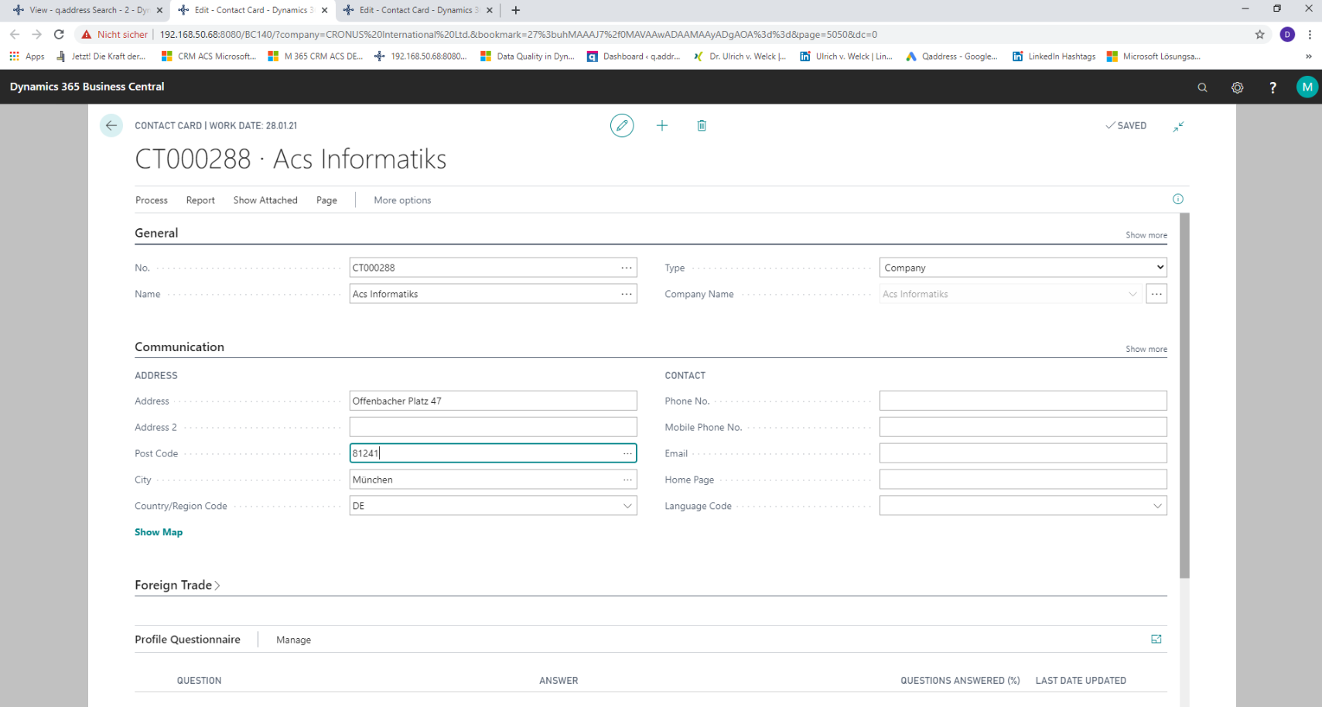The height and width of the screenshot is (707, 1322).
Task: Open Profile Questionnaire in a separate window
Action: click(x=1156, y=639)
